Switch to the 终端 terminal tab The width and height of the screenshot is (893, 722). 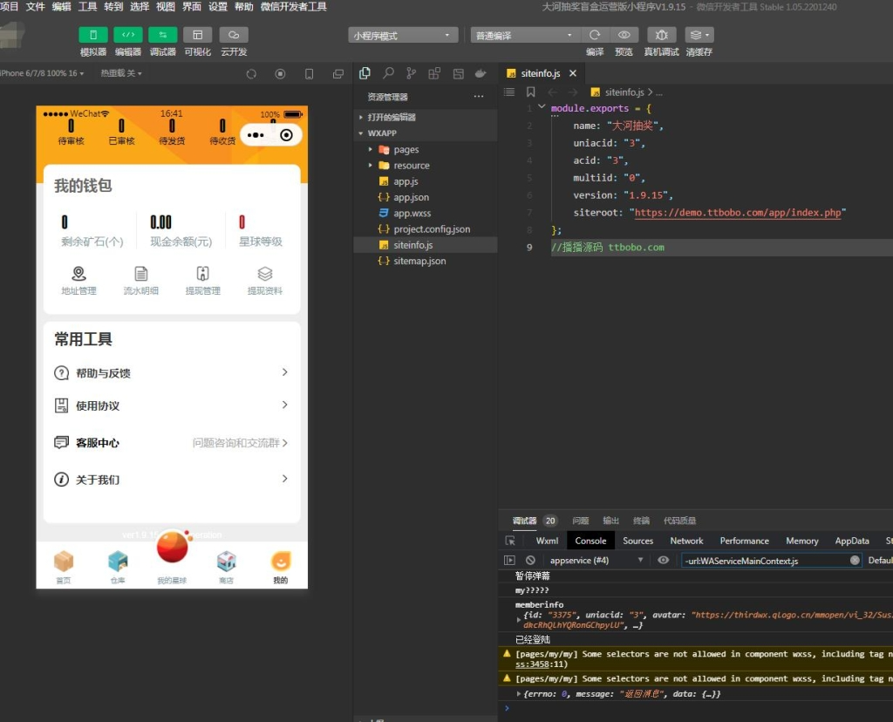[641, 521]
